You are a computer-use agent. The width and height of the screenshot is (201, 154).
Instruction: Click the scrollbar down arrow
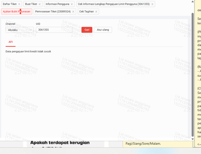tap(193, 139)
